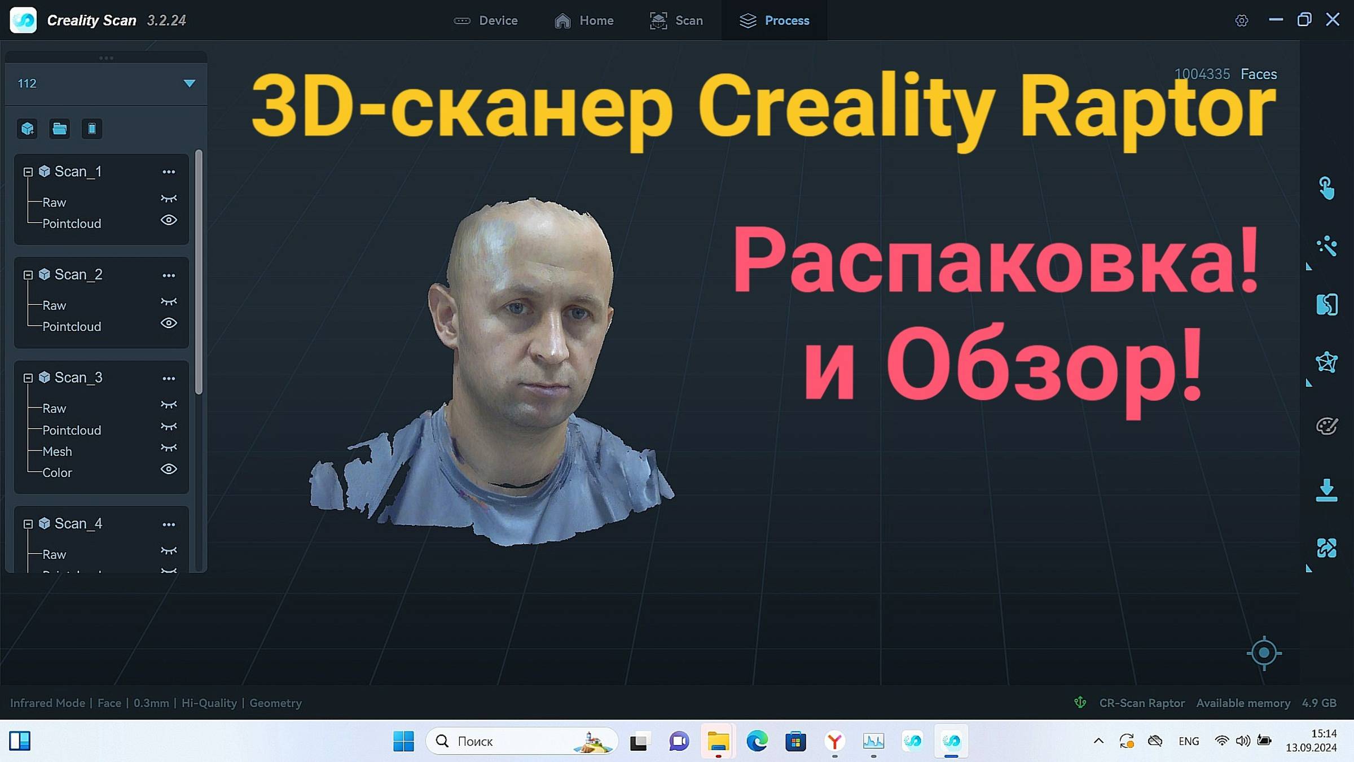Click the Windows taskbar search field
Screen dimensions: 1354x762
(508, 741)
